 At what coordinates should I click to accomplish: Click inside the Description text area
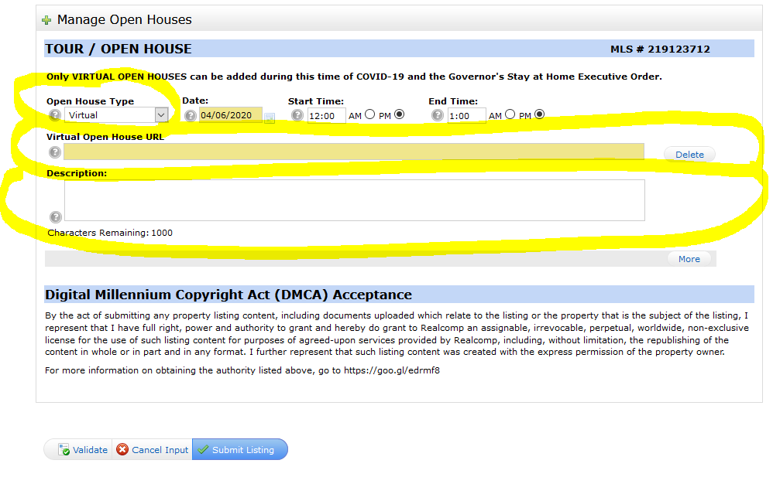click(x=353, y=200)
